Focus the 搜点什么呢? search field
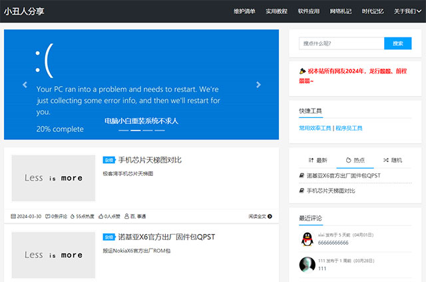This screenshot has width=426, height=282. pyautogui.click(x=341, y=43)
